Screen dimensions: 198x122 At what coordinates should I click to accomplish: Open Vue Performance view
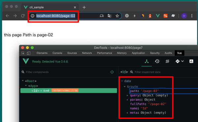pos(191,61)
